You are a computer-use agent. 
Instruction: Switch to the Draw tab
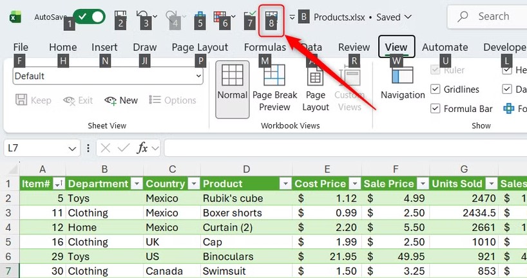[x=145, y=48]
